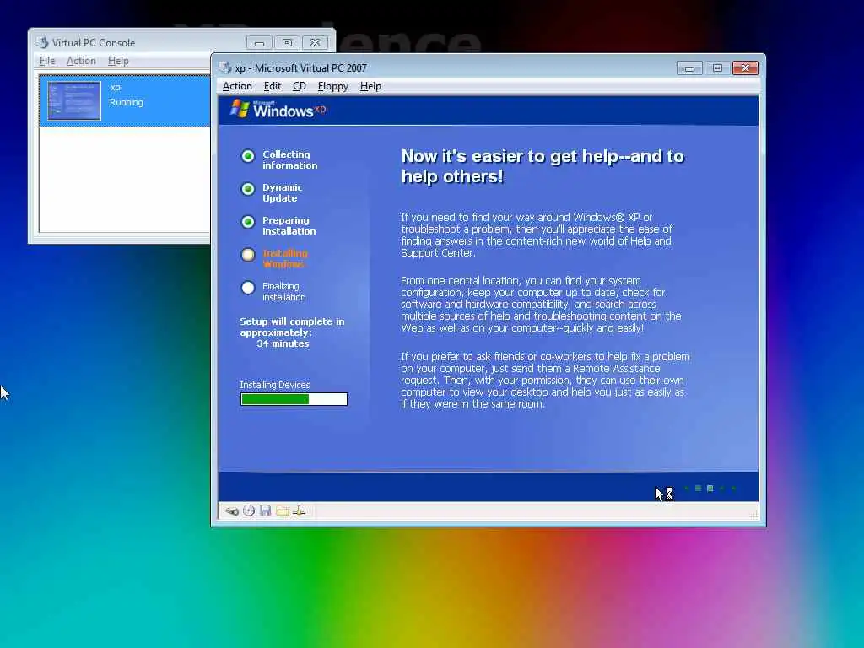Click the network adapter status icon
The image size is (864, 648).
[300, 510]
